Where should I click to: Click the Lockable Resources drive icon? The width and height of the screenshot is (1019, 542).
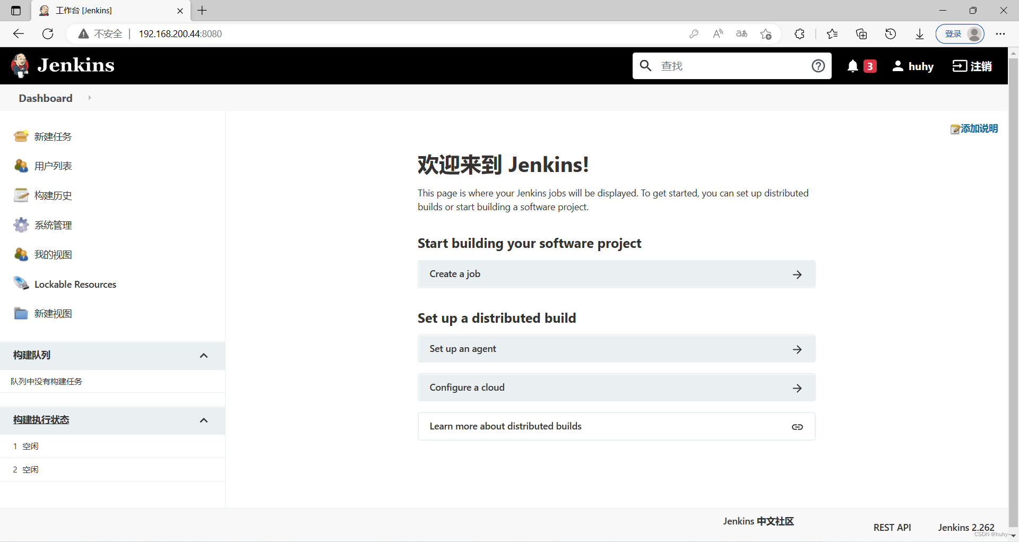point(21,283)
